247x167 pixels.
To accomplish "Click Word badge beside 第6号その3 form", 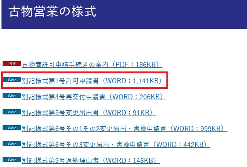I will (12, 144).
